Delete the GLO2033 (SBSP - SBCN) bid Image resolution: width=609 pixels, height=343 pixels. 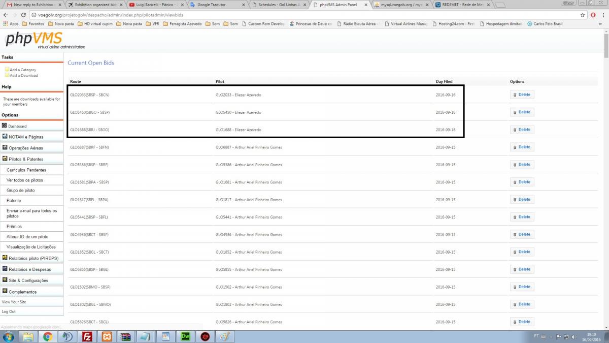[x=522, y=95]
